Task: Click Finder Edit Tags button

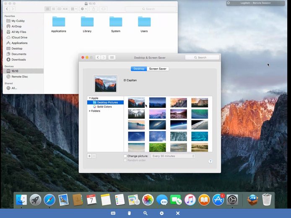Action: [104, 9]
